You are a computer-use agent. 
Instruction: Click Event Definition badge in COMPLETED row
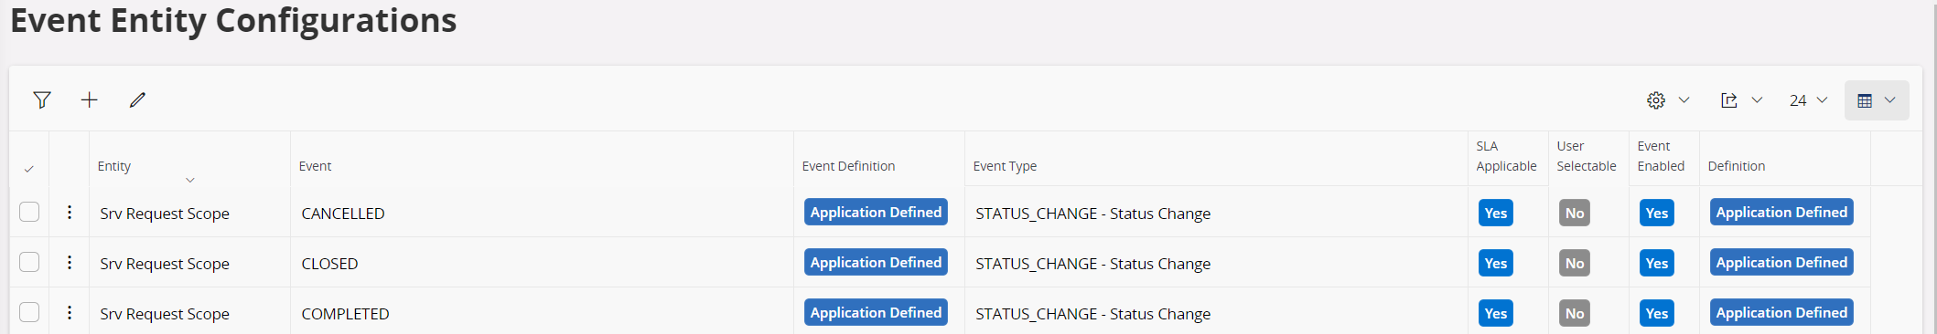(x=876, y=312)
